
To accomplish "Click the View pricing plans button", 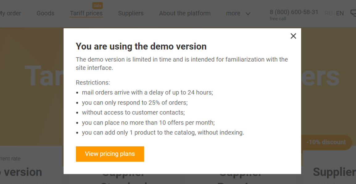I will 110,154.
